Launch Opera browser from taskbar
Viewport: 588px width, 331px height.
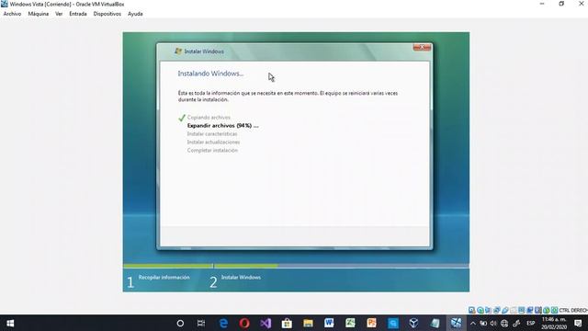pyautogui.click(x=244, y=323)
